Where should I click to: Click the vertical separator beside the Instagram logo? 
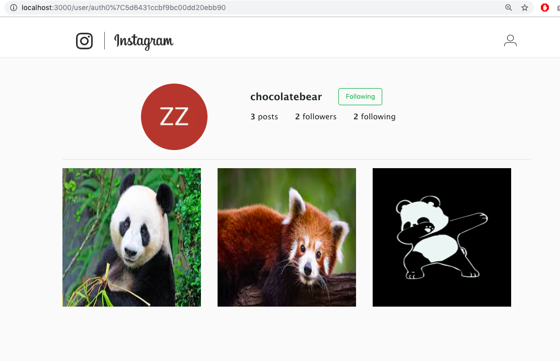pos(104,41)
